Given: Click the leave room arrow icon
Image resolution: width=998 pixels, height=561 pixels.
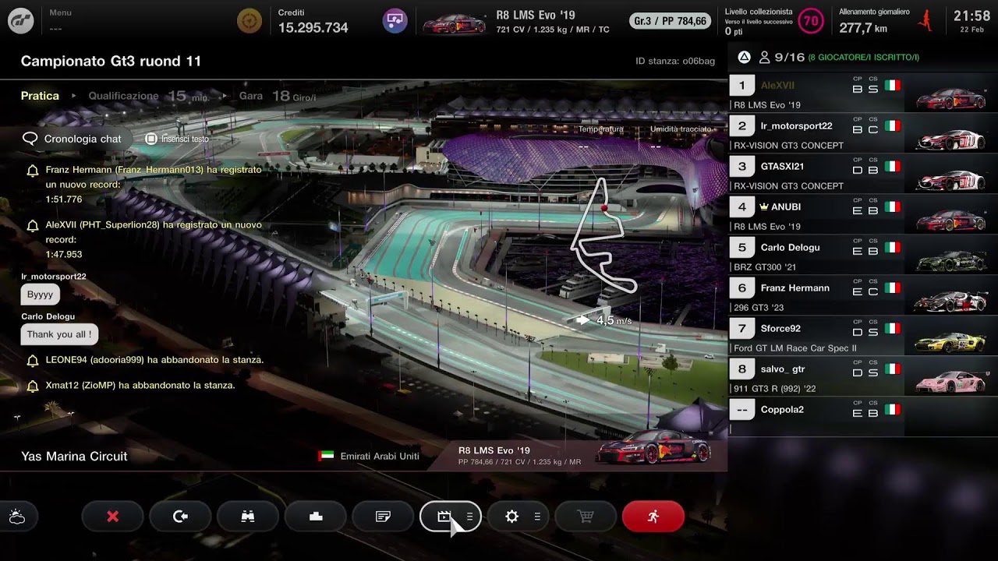Looking at the screenshot, I should [180, 517].
